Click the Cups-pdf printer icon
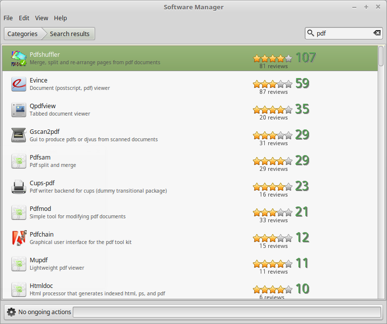The width and height of the screenshot is (387, 324). (19, 187)
